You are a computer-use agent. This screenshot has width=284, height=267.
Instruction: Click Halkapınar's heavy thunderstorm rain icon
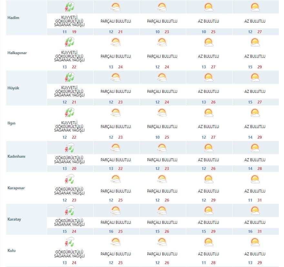[x=70, y=42]
